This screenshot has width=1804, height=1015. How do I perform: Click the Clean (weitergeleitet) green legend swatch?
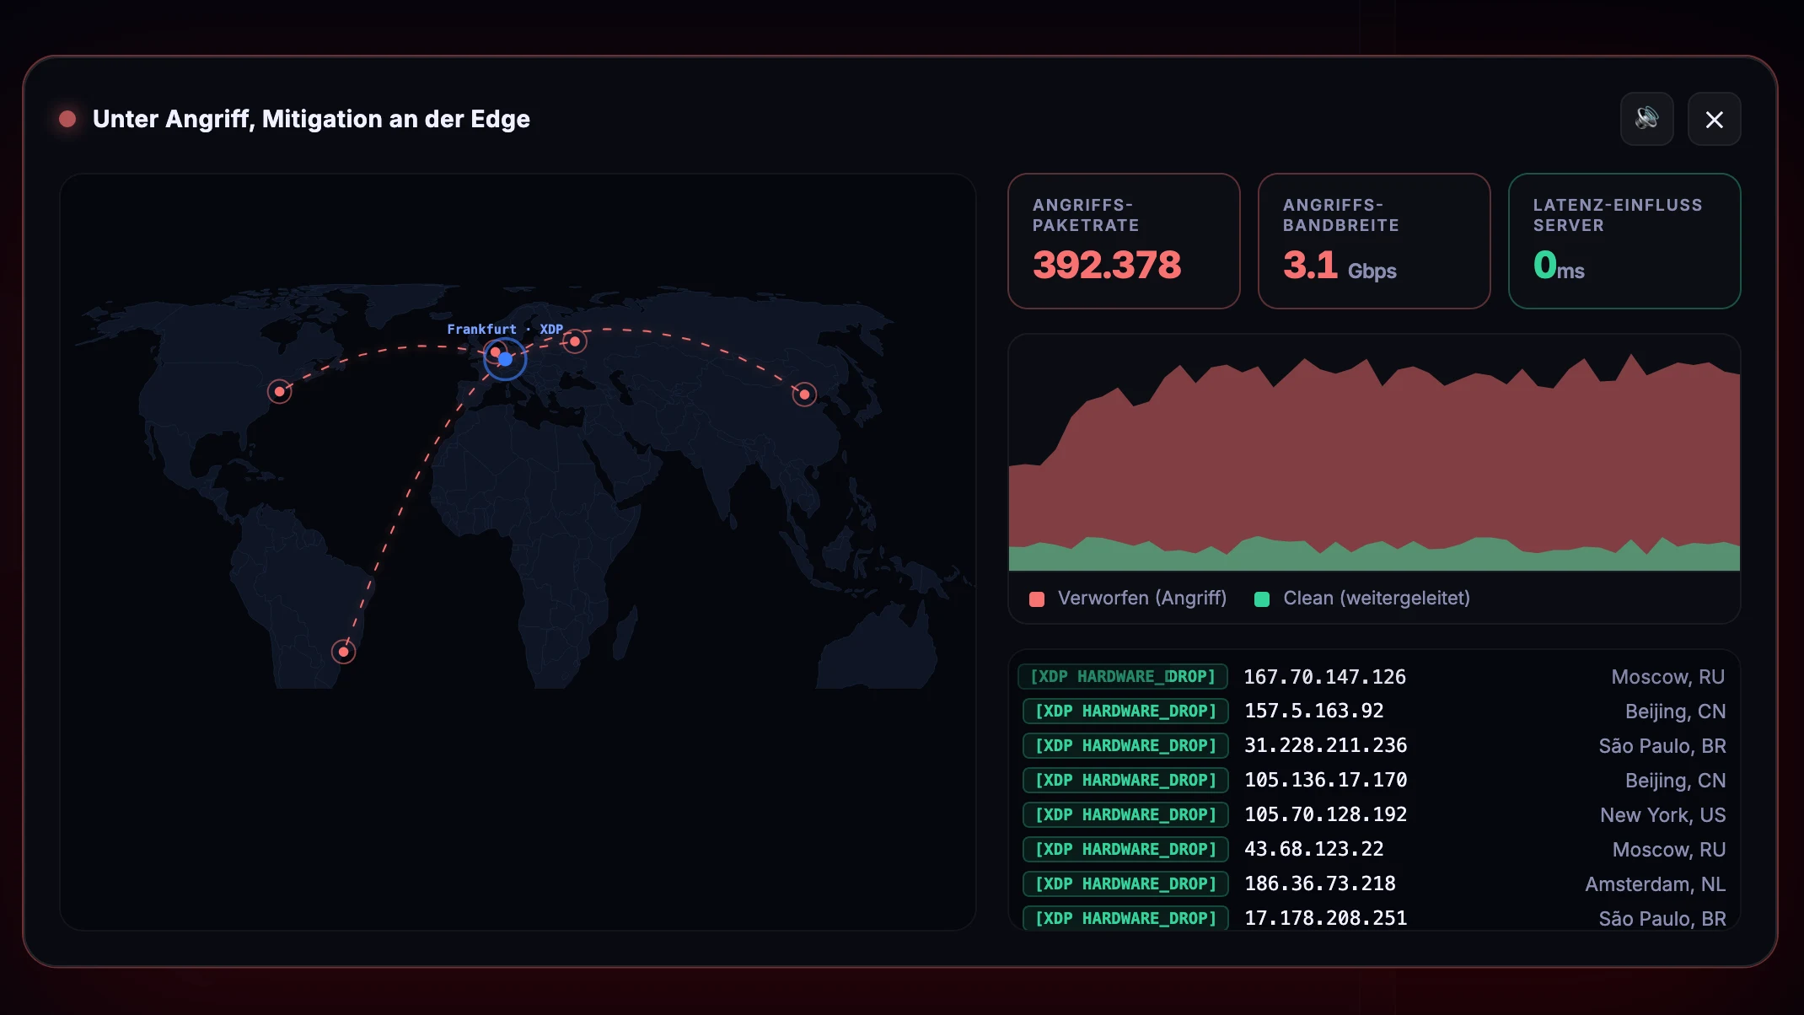coord(1262,599)
